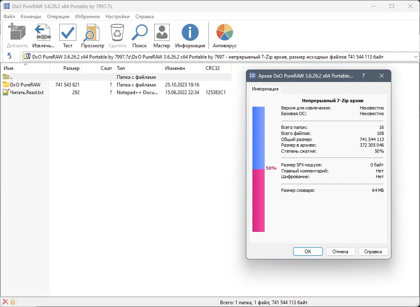This screenshot has width=420, height=307.
Task: Open the Настройки menu
Action: 117,17
